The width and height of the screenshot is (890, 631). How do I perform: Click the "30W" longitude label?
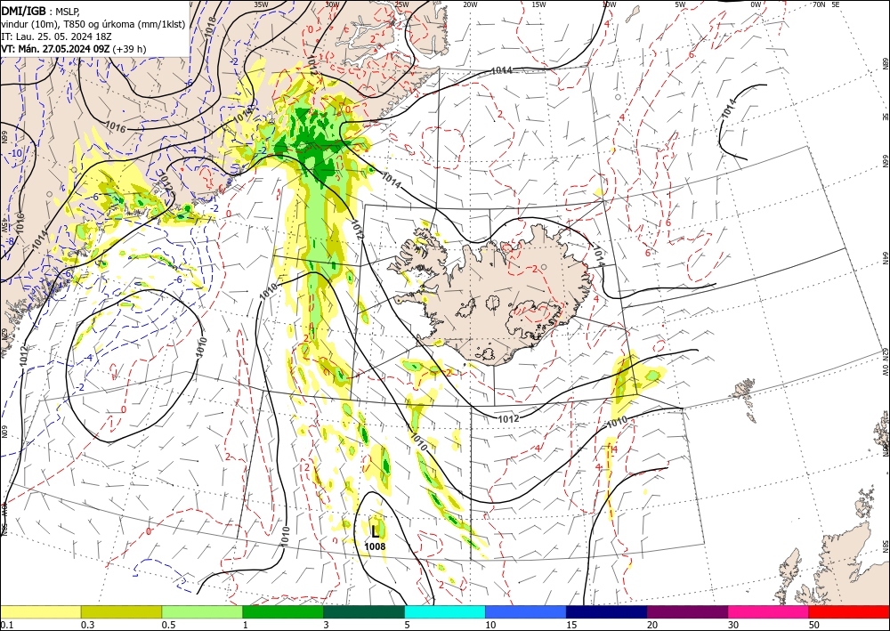pyautogui.click(x=332, y=4)
